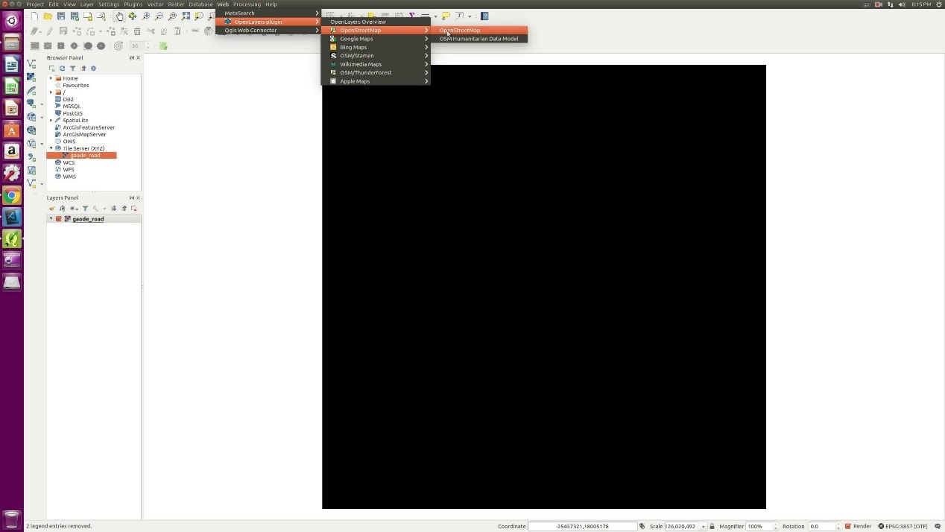Open the Scale dropdown
This screenshot has height=532, width=945.
pyautogui.click(x=703, y=527)
